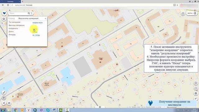Open File Explorer from taskbar
Screen dimensions: 199x112
[9, 110]
